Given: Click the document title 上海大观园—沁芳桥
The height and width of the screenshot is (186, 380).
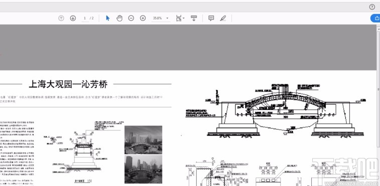Looking at the screenshot, I should [x=68, y=84].
